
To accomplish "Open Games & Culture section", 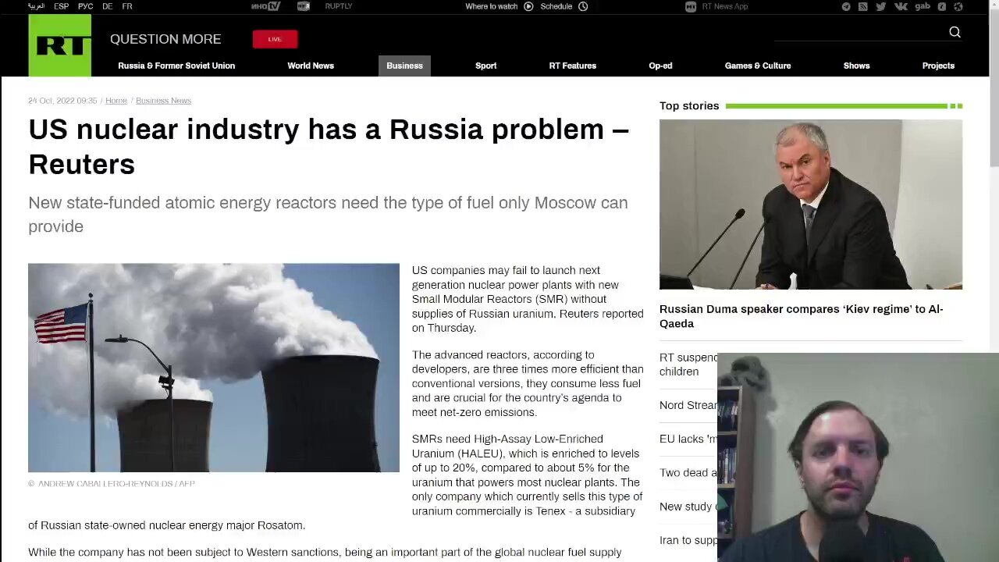I will click(758, 66).
